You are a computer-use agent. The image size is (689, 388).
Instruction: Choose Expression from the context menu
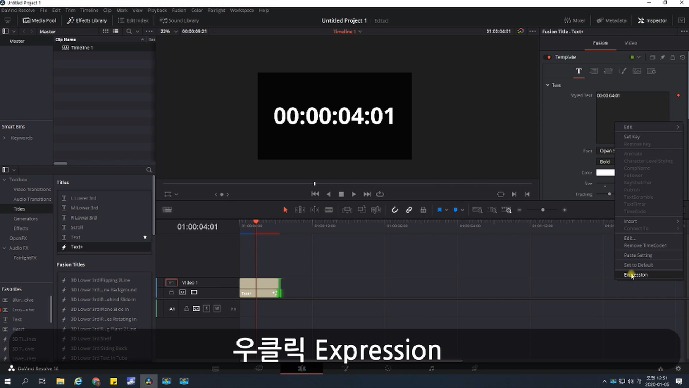(x=636, y=275)
